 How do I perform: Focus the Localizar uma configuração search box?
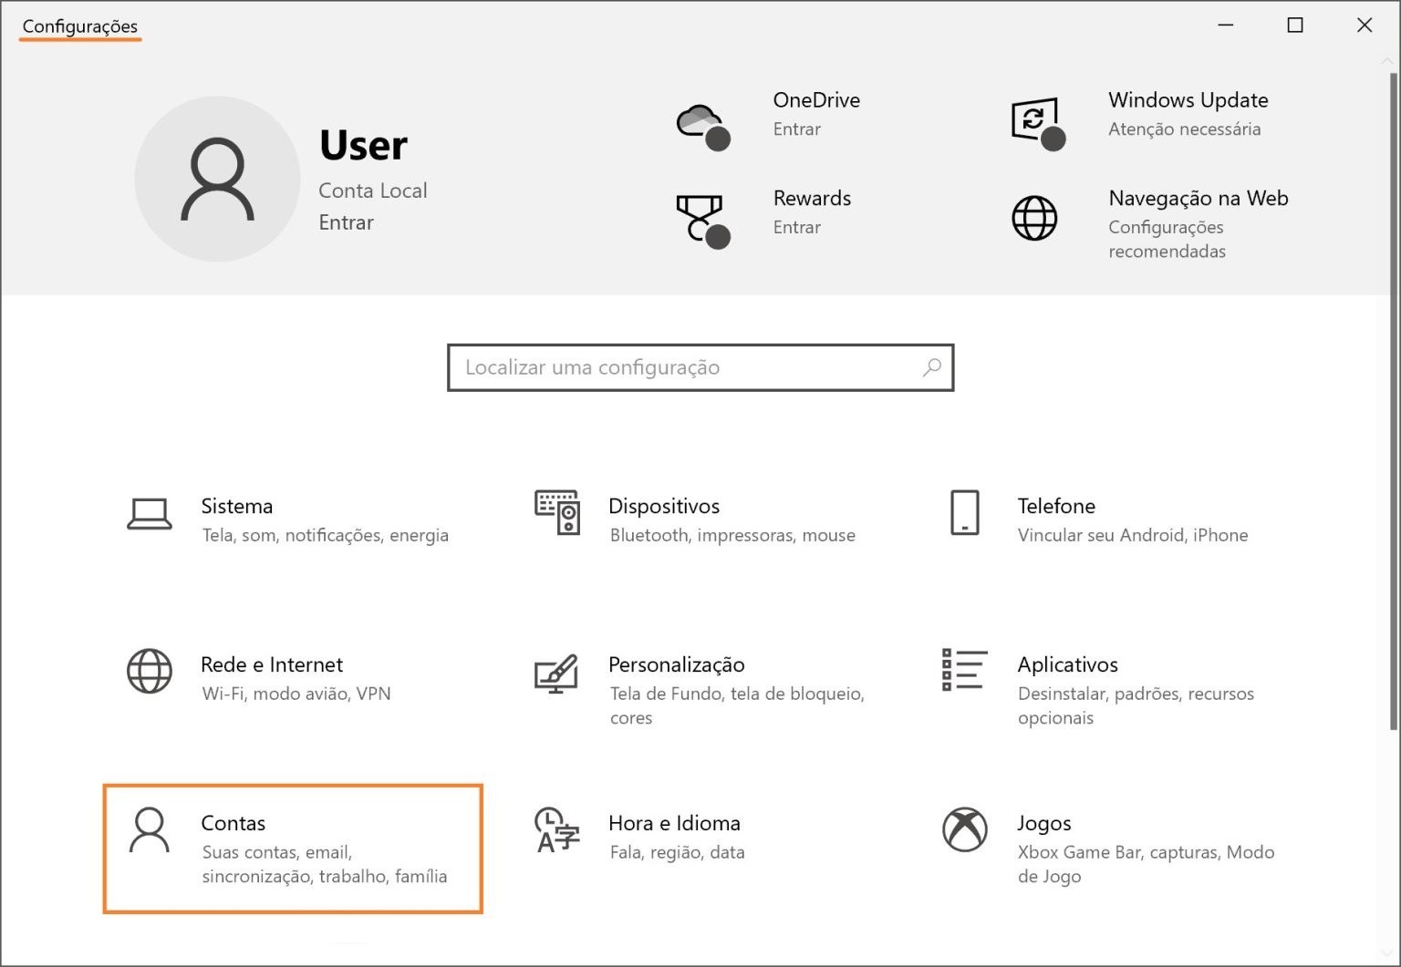tap(700, 367)
